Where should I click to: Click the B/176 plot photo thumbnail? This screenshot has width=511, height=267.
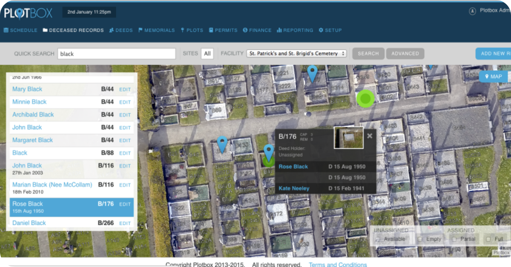(x=348, y=138)
